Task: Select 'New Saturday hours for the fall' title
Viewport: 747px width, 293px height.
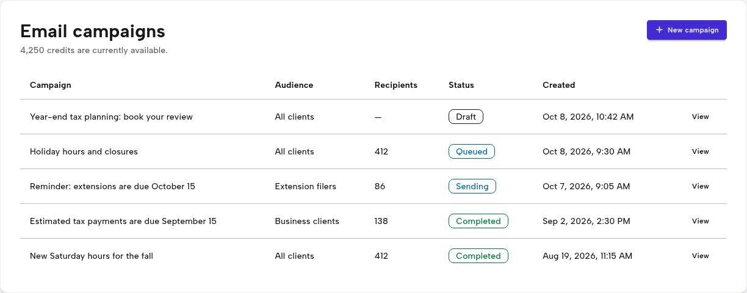Action: coord(92,256)
